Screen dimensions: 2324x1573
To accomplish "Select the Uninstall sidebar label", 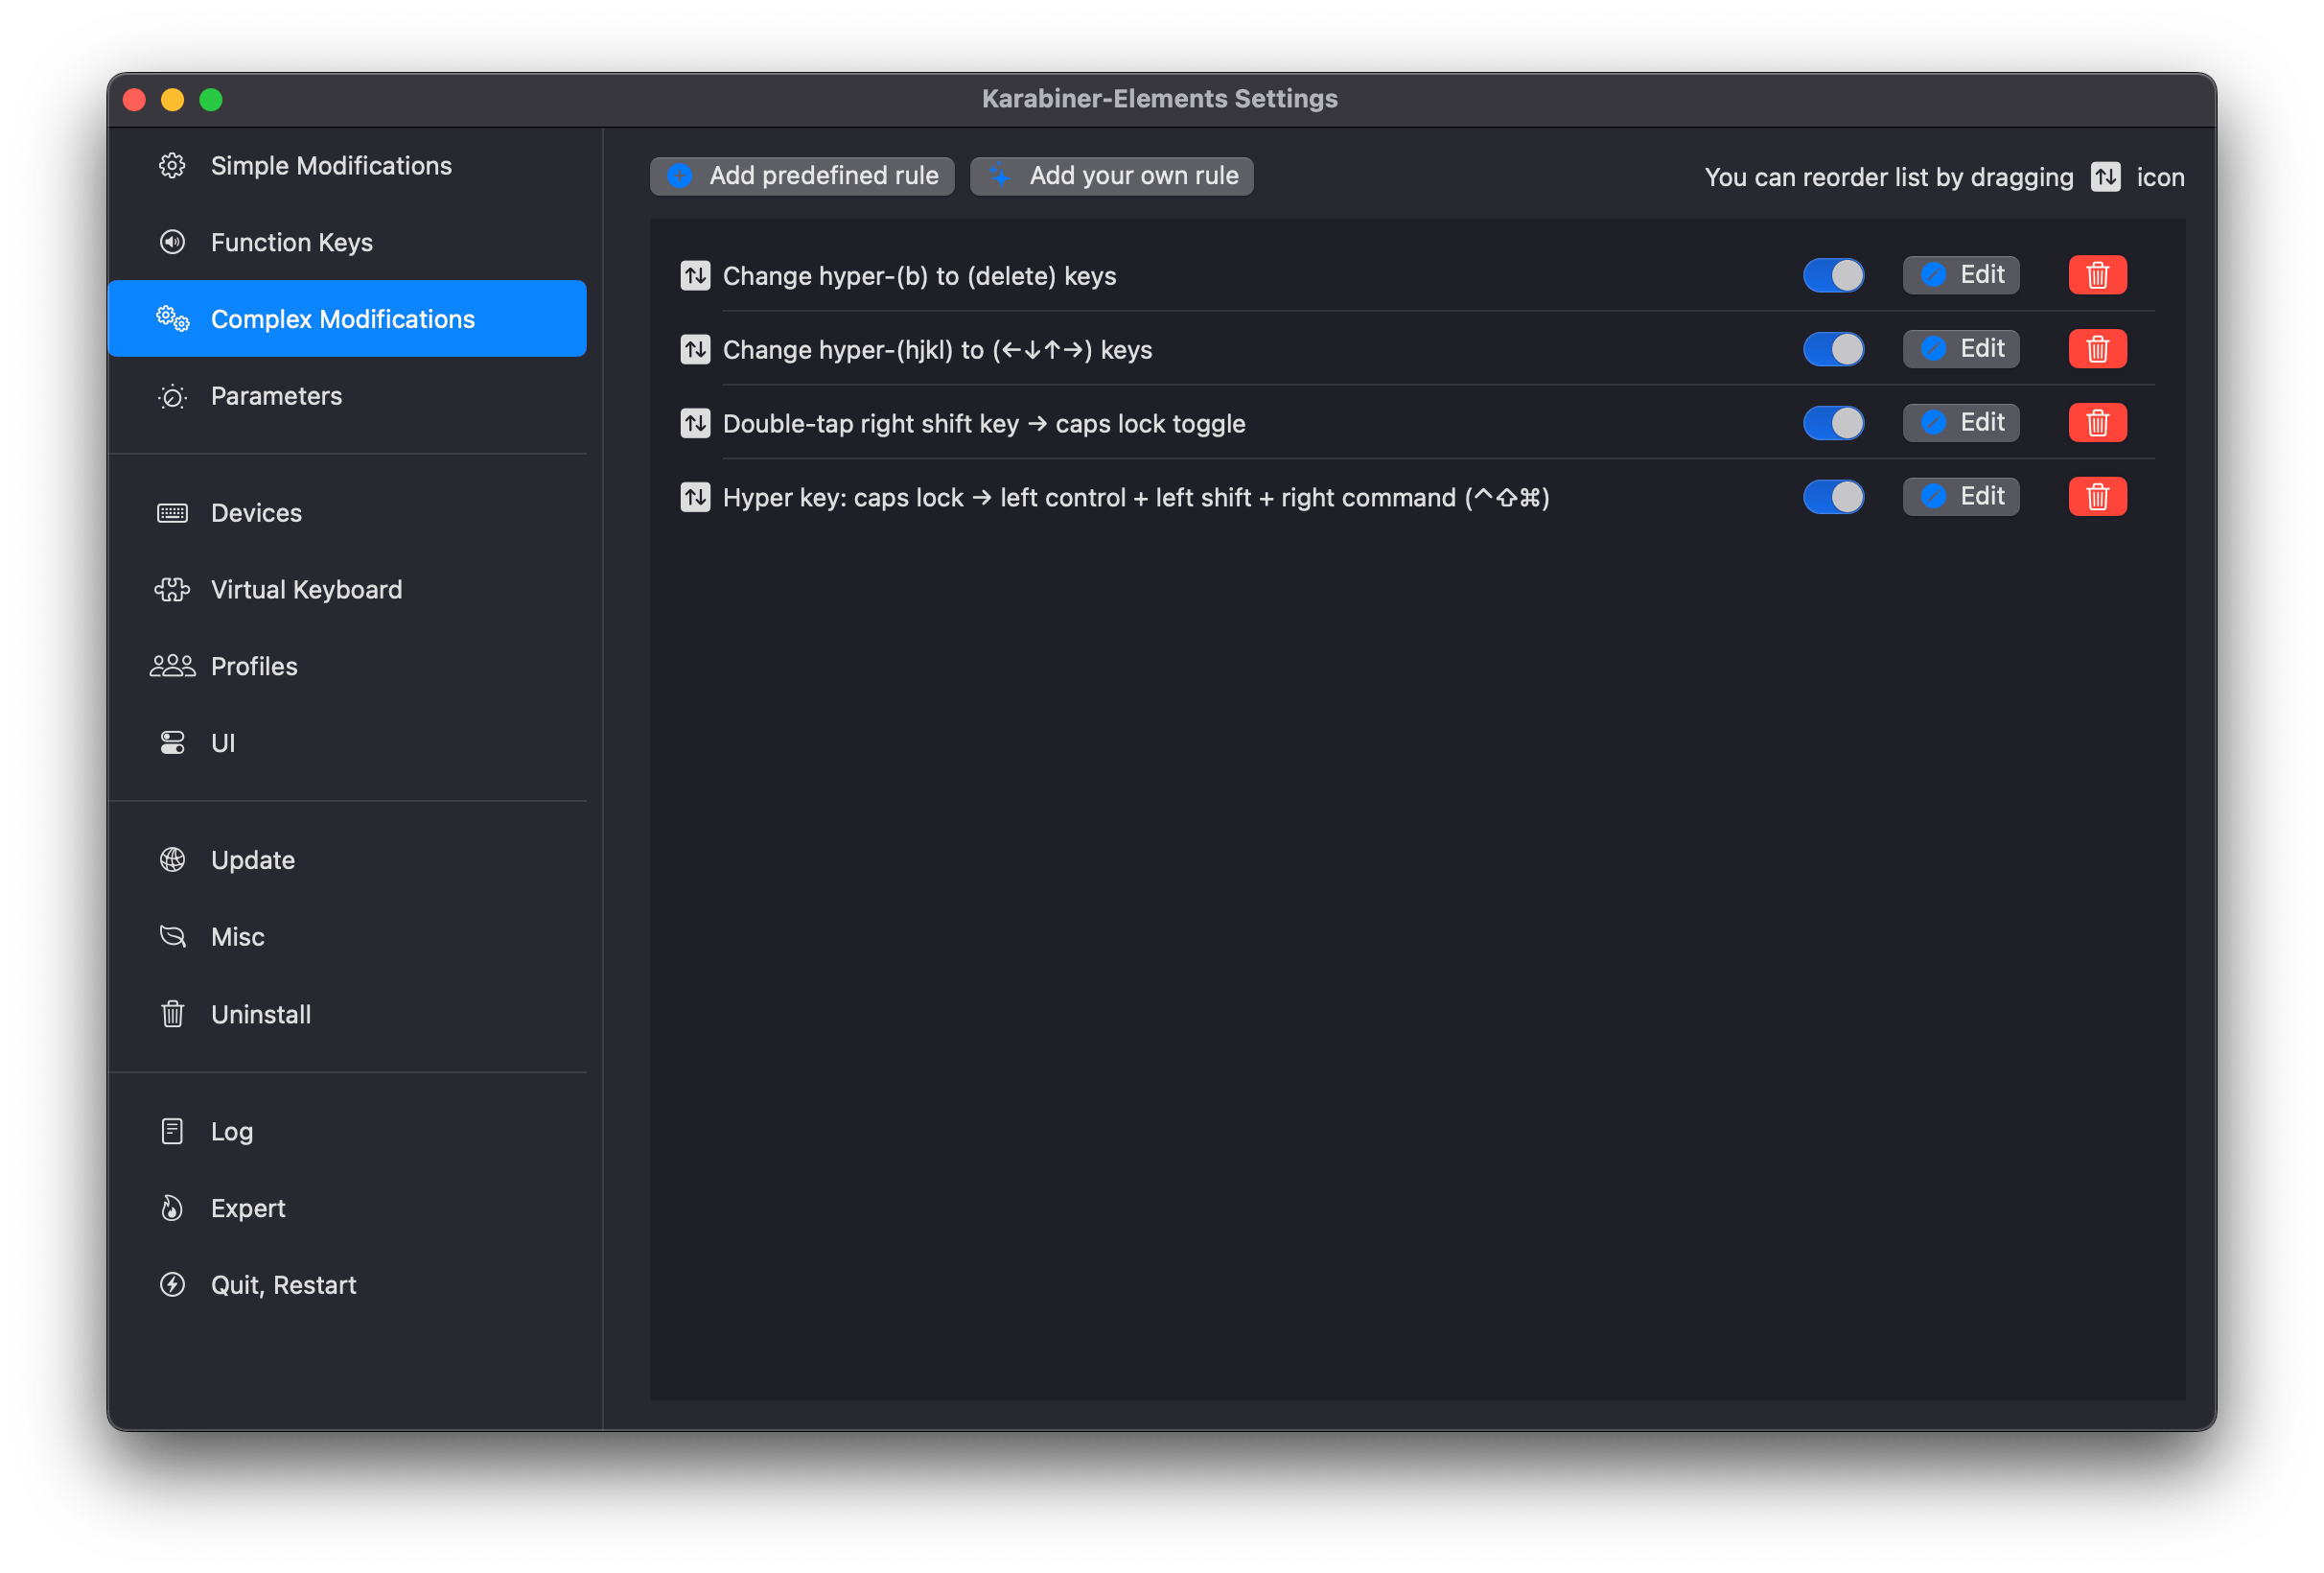I will pyautogui.click(x=261, y=1015).
